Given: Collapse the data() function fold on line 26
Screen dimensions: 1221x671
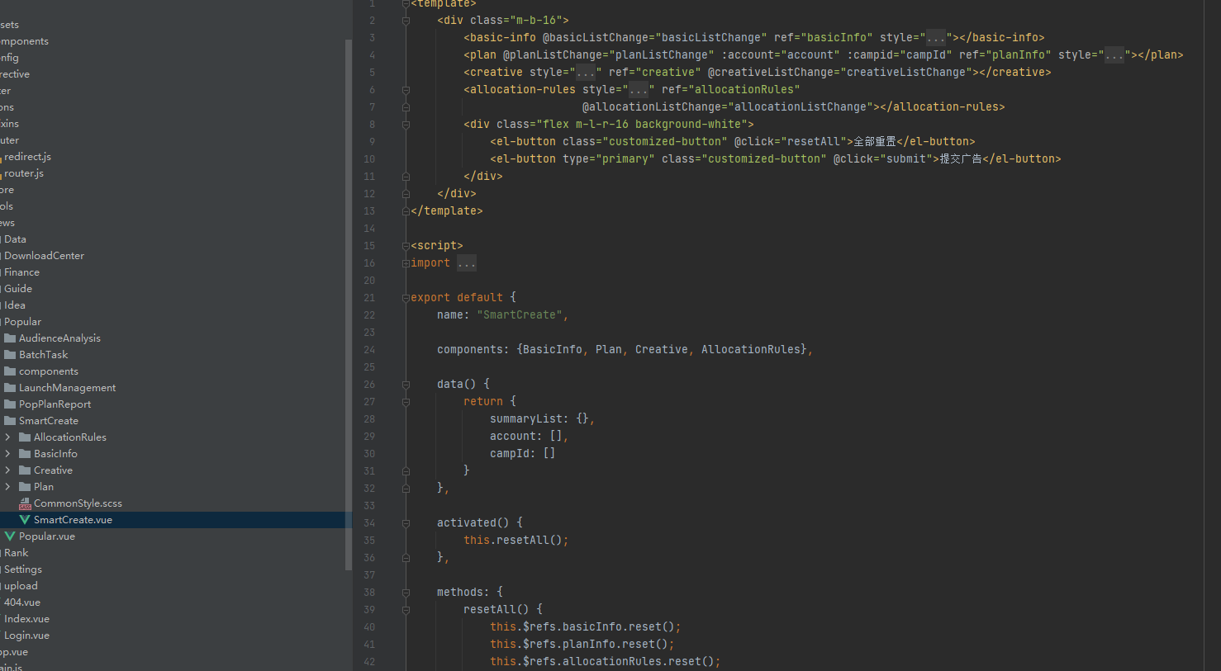Looking at the screenshot, I should point(406,385).
